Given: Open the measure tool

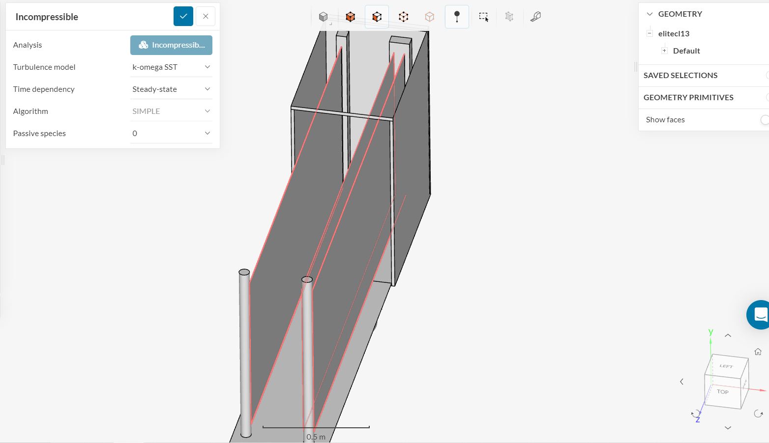Looking at the screenshot, I should pos(535,16).
